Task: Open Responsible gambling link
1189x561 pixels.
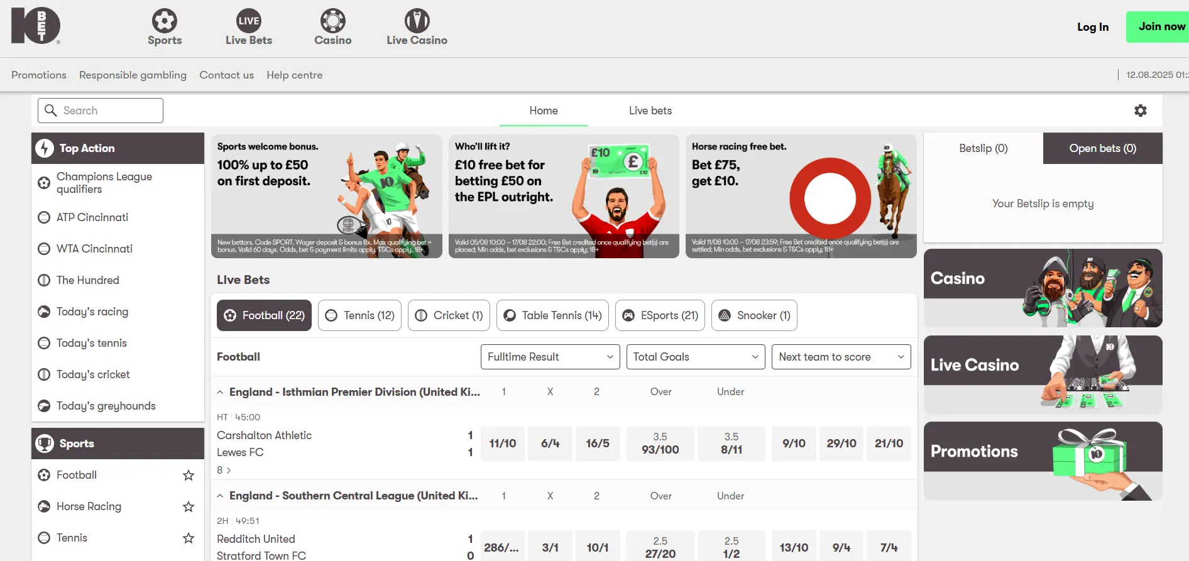Action: [x=133, y=75]
